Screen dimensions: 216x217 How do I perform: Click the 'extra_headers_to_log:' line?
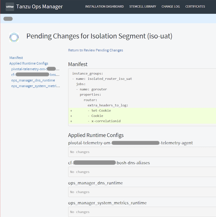108,105
